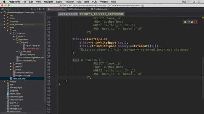Viewport: 204px width, 114px height.
Task: Switch to ExistsTest.php tab
Action: pos(57,9)
